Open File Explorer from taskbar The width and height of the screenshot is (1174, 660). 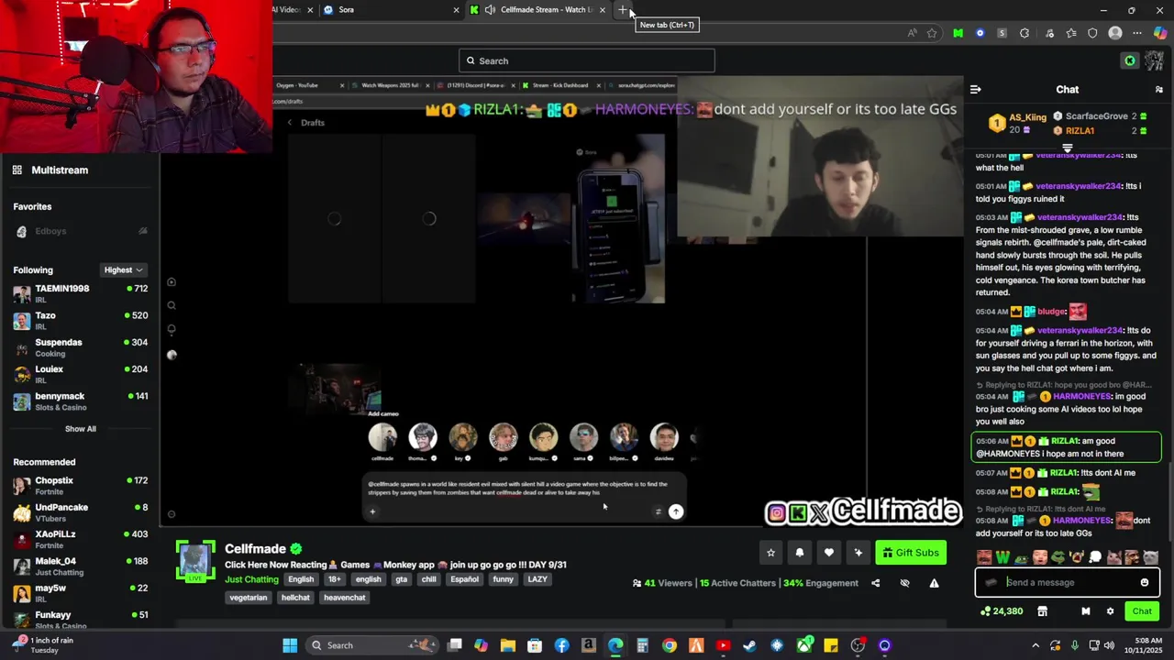click(508, 645)
